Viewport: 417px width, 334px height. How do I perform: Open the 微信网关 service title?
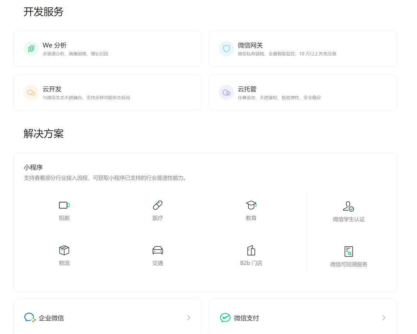pyautogui.click(x=250, y=45)
